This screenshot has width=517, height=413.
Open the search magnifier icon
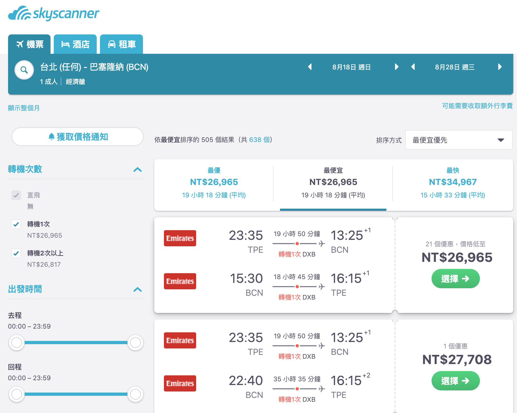tap(24, 70)
